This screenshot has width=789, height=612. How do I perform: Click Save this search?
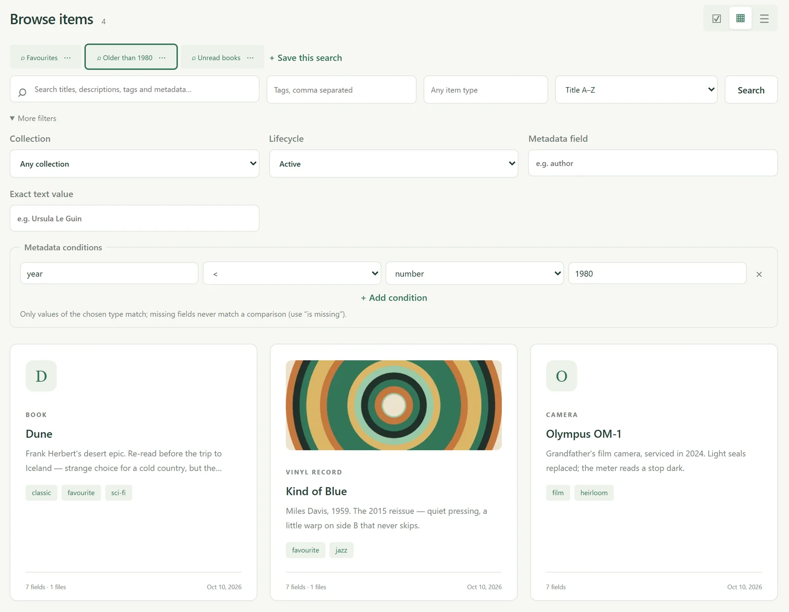coord(306,58)
